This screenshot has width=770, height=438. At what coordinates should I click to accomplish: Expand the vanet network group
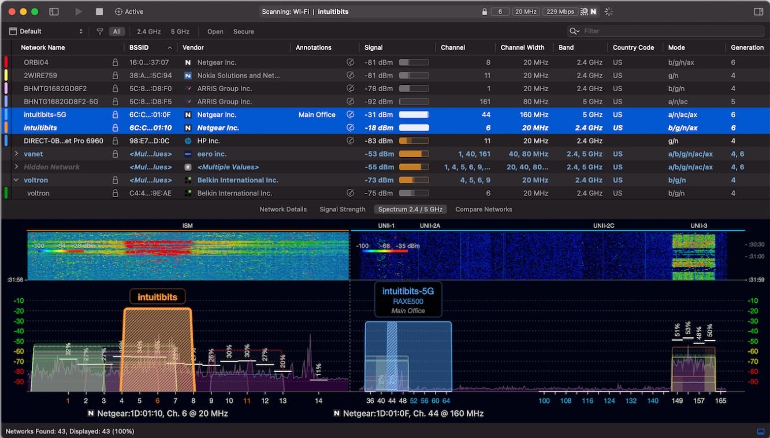pyautogui.click(x=16, y=154)
